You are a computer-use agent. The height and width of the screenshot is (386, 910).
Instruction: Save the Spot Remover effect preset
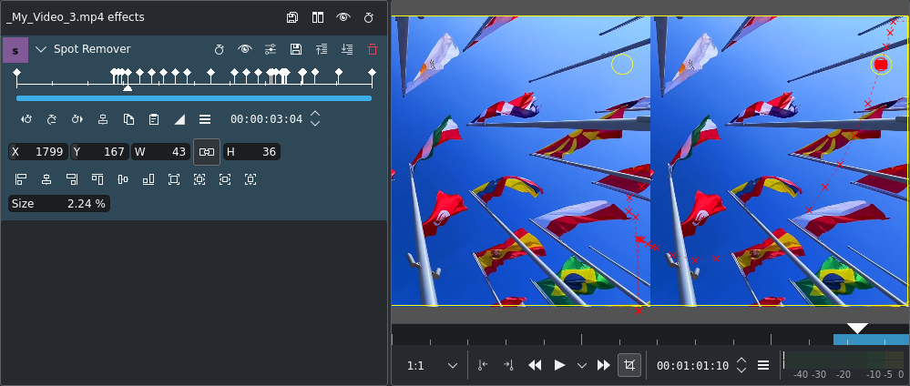tap(296, 49)
